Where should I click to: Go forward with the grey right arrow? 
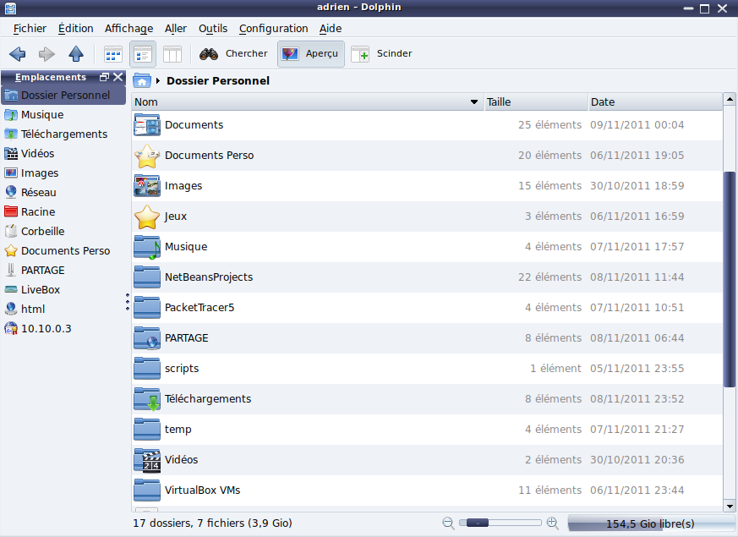tap(46, 54)
